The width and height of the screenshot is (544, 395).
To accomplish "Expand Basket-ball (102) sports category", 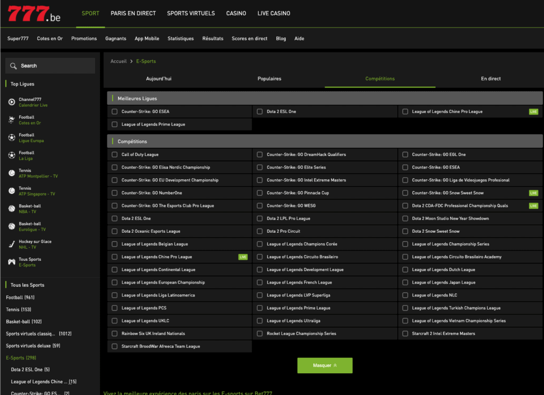I will [x=23, y=322].
